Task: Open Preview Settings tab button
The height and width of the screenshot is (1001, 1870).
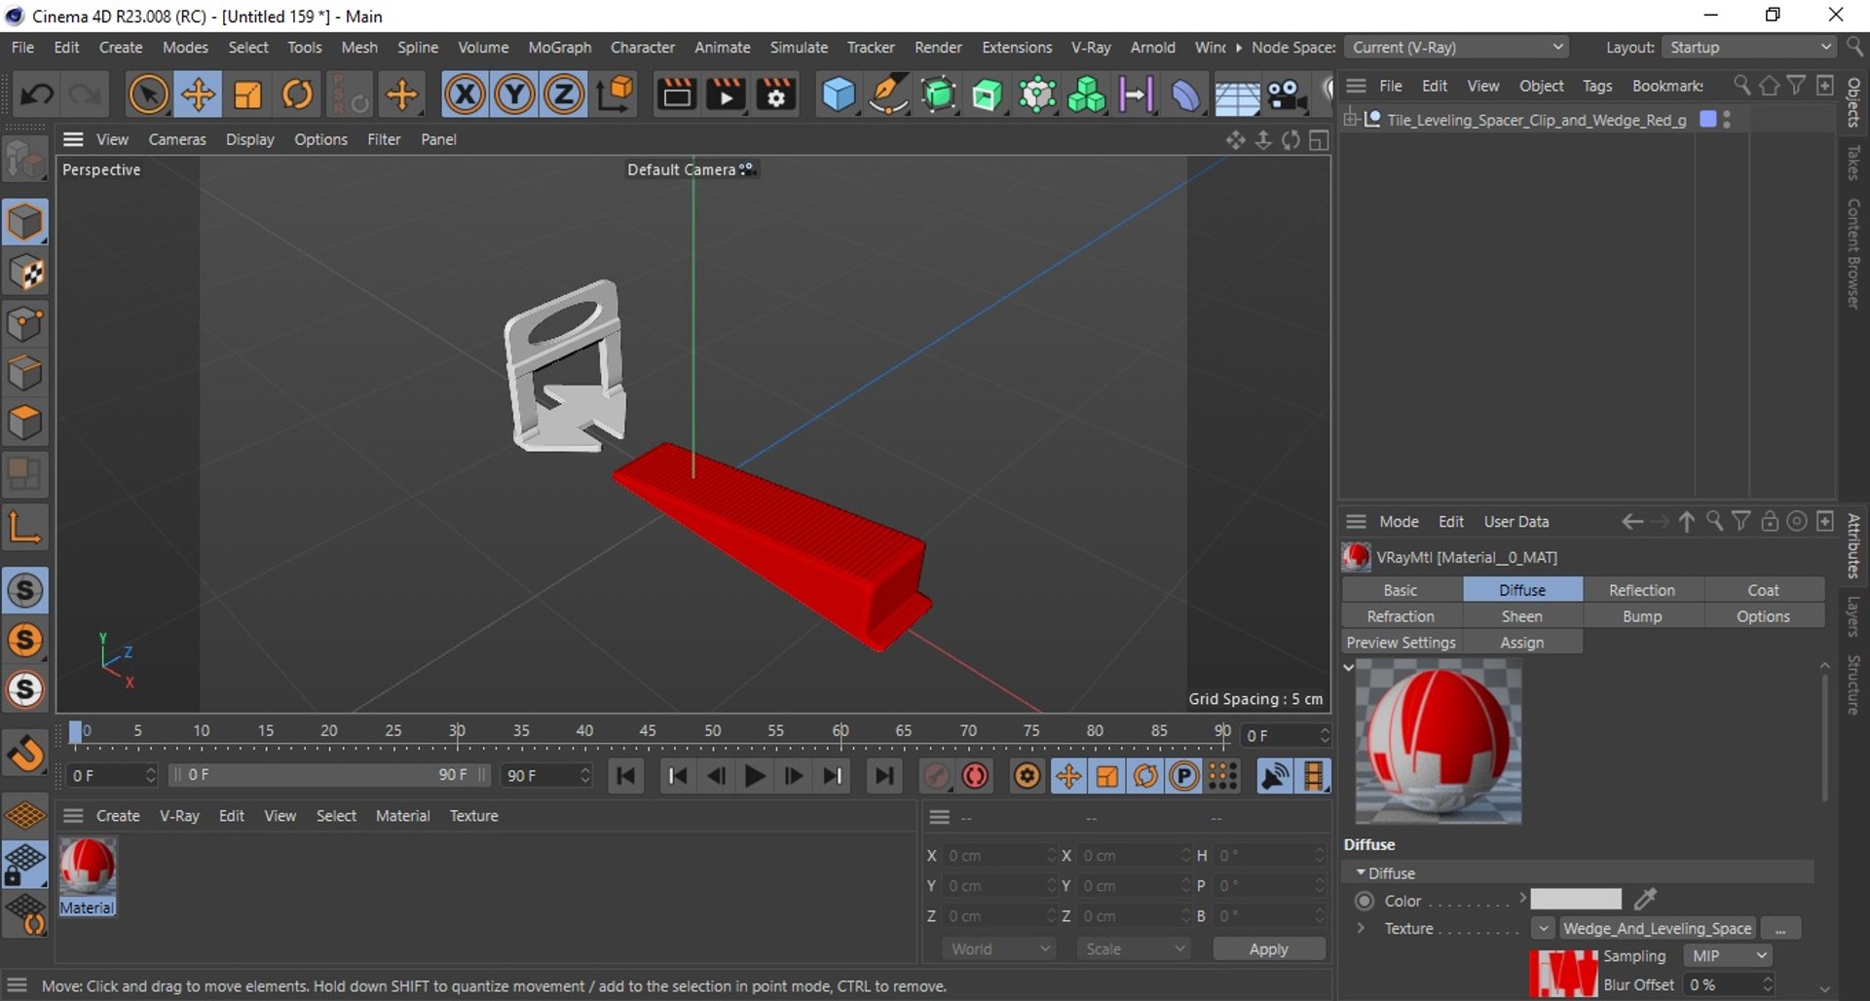Action: tap(1401, 643)
